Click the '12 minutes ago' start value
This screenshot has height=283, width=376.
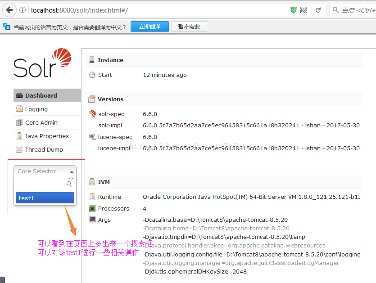(x=165, y=75)
